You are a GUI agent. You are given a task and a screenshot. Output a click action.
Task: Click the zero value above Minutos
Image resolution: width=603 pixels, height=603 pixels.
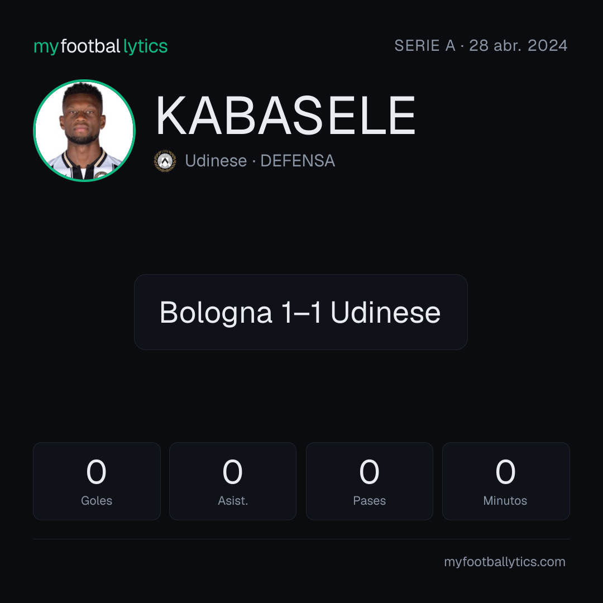(505, 471)
